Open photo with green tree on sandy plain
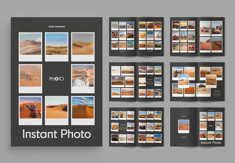This screenshot has height=163, width=235. (x=203, y=90)
